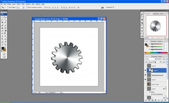Open the Workspace dropdown
The image size is (169, 103).
tap(110, 7)
